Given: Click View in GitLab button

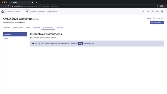Looking at the screenshot, I should [156, 23].
